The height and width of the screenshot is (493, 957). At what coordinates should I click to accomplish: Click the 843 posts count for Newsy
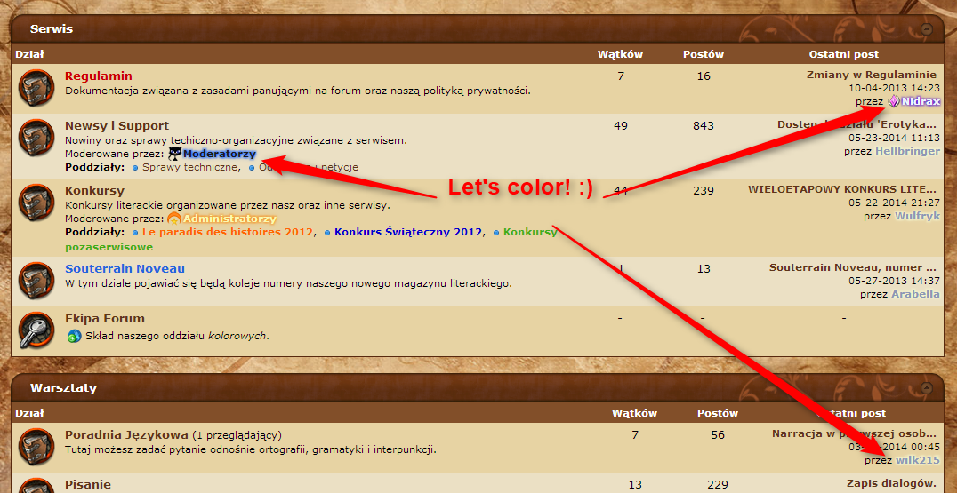tap(704, 126)
